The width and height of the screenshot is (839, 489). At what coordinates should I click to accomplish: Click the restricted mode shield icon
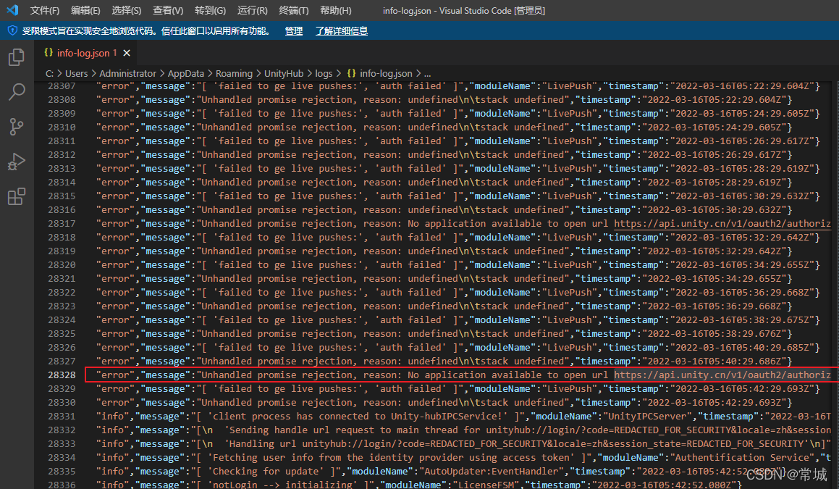(x=12, y=30)
